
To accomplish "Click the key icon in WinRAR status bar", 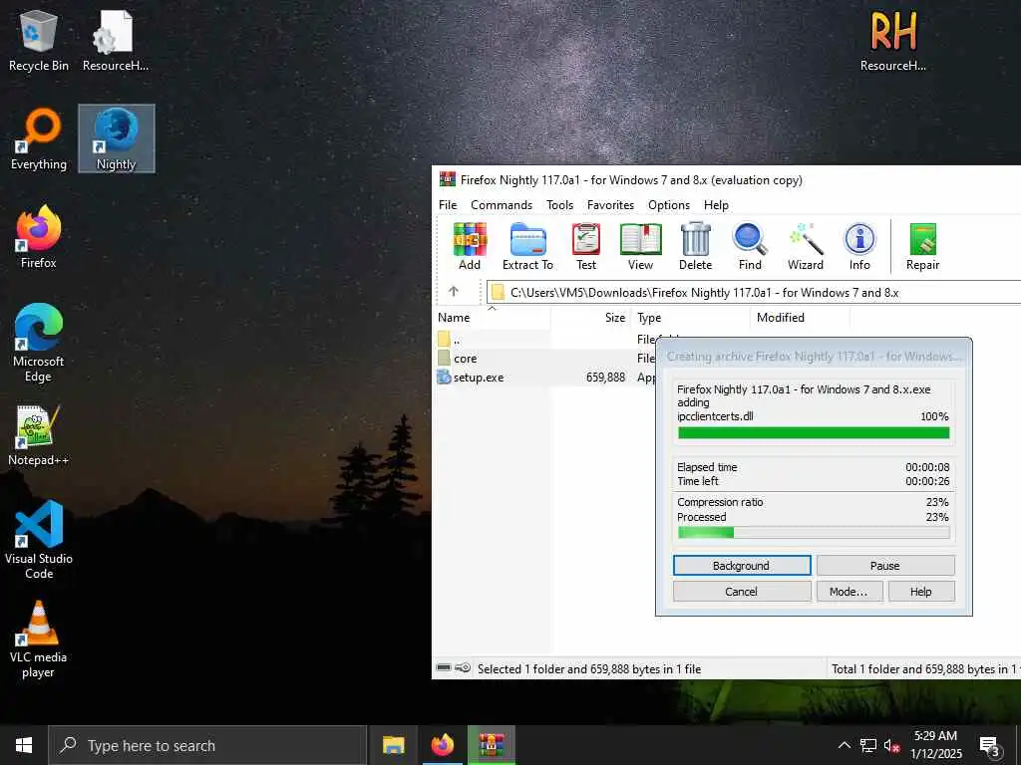I will [463, 667].
